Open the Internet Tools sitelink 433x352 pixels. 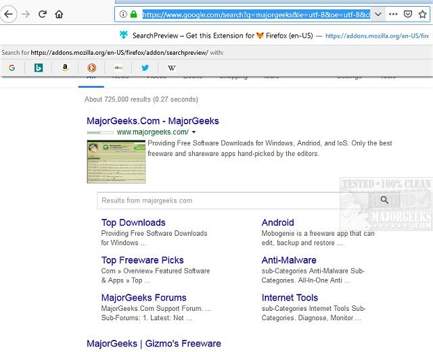(x=290, y=298)
